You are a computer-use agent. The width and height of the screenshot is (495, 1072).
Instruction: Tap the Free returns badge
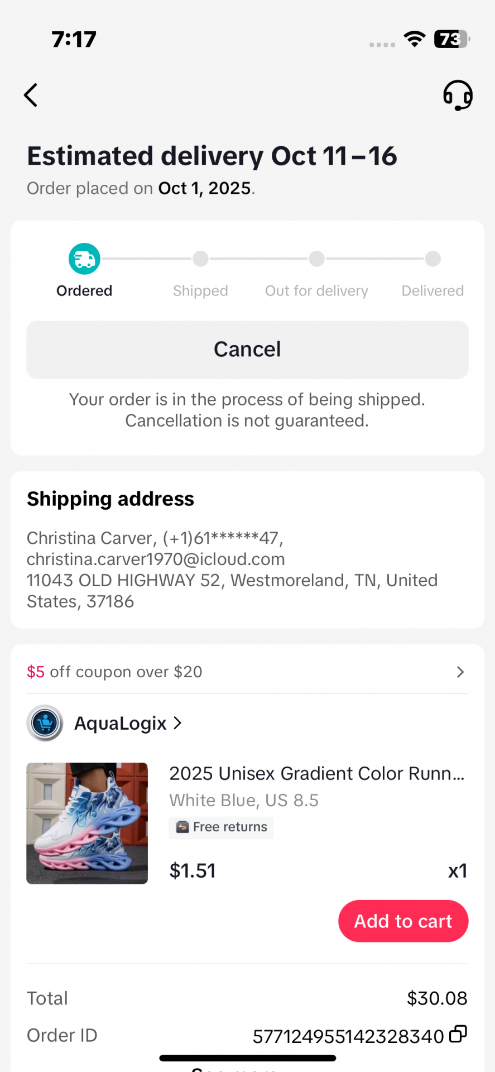(x=222, y=827)
